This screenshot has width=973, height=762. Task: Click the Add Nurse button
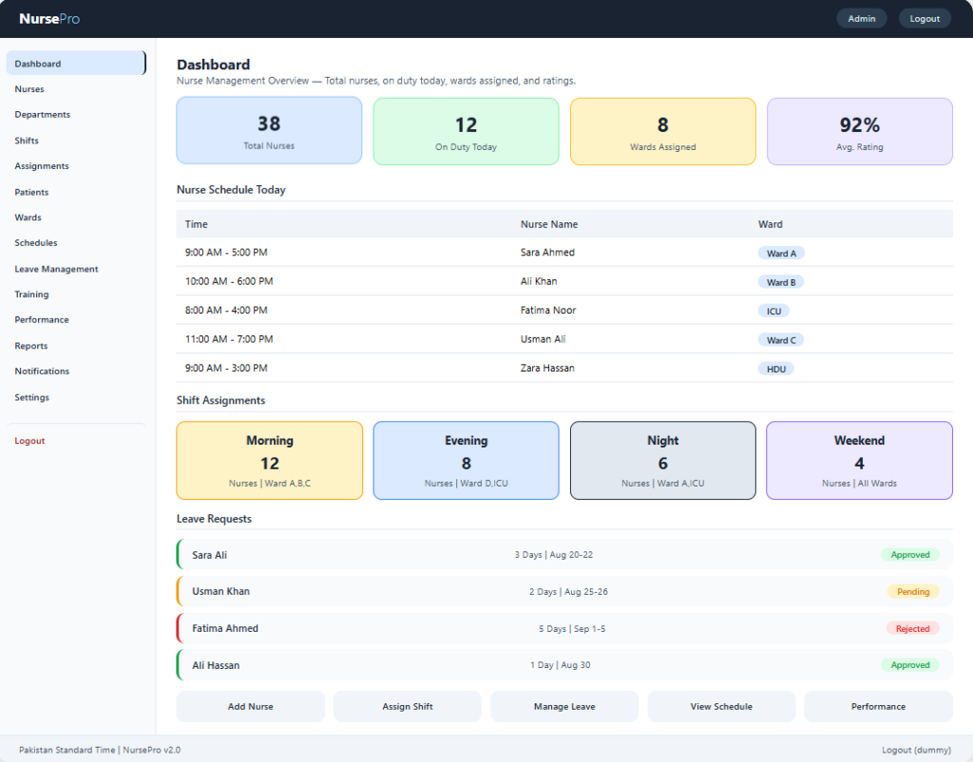tap(250, 706)
